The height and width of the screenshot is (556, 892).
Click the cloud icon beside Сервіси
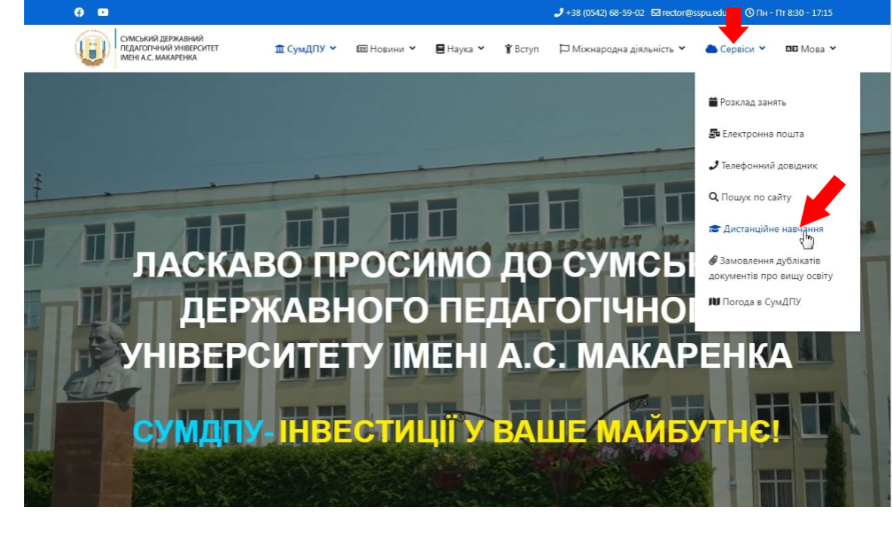click(711, 49)
